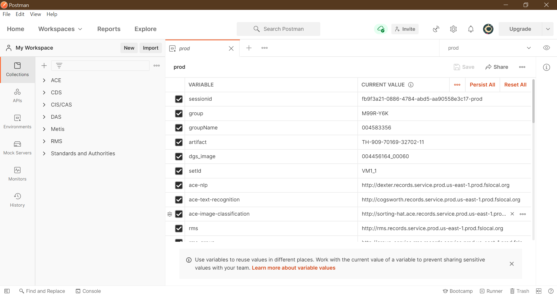Uncheck the dgs_image variable
The image size is (557, 296).
click(179, 156)
